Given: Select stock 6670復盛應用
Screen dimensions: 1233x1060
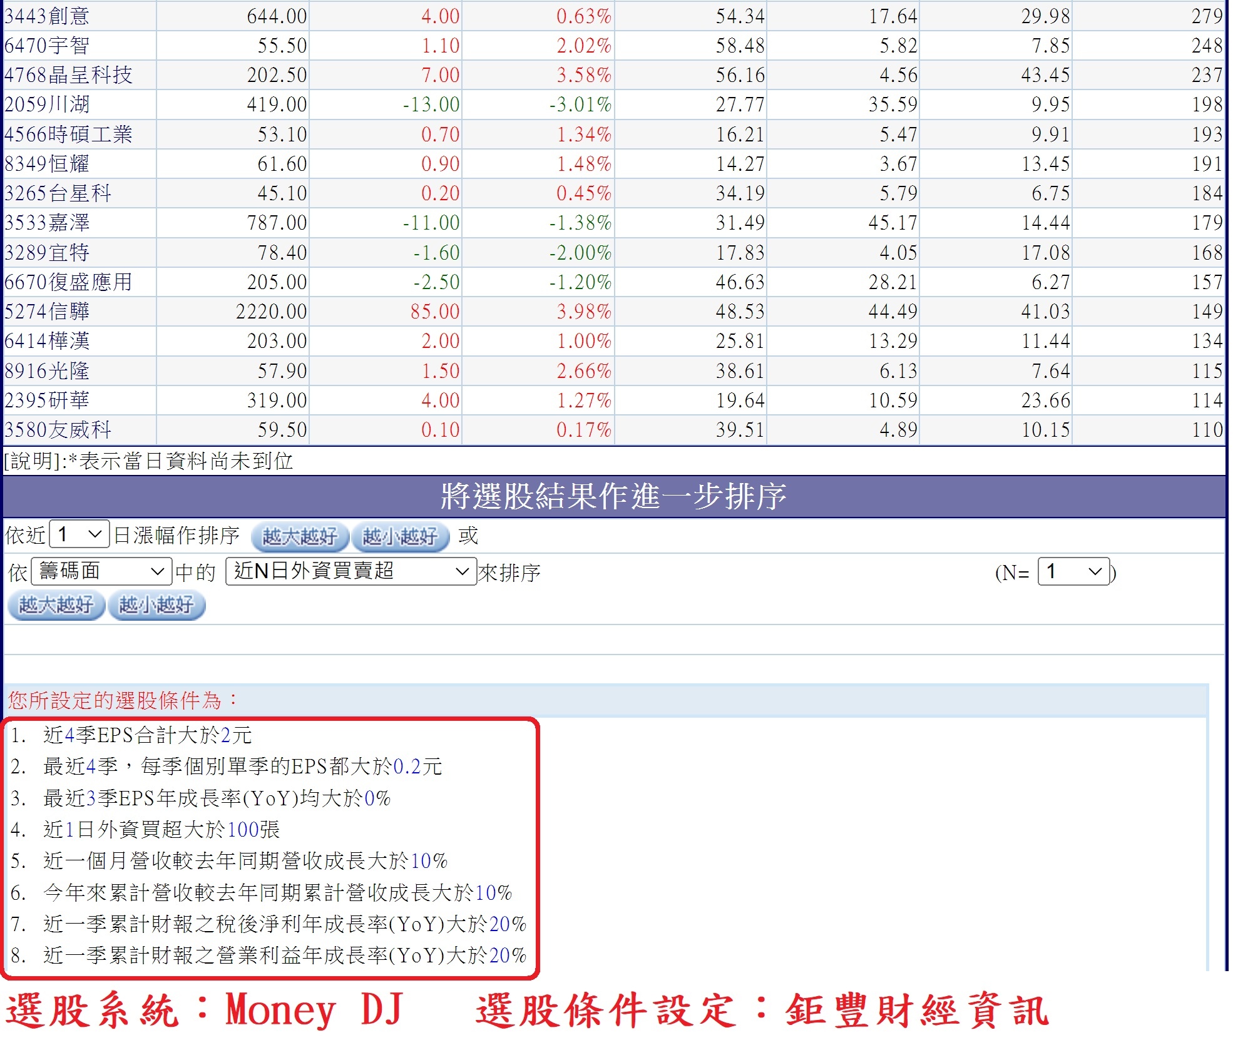Looking at the screenshot, I should click(69, 282).
